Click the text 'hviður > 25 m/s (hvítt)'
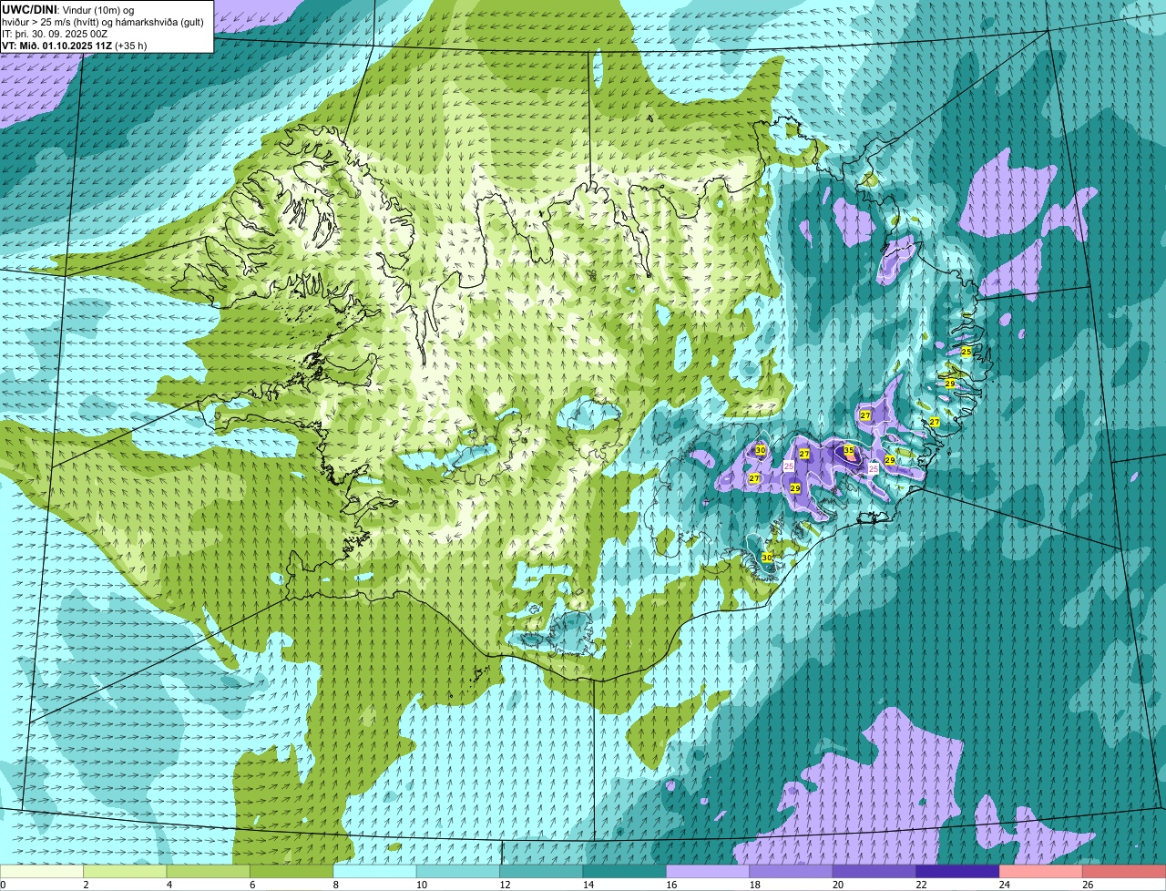Screen dimensions: 1166x891 coord(52,22)
